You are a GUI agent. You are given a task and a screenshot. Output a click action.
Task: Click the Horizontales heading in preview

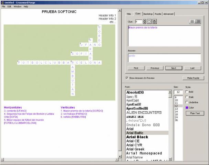pyautogui.click(x=13, y=108)
